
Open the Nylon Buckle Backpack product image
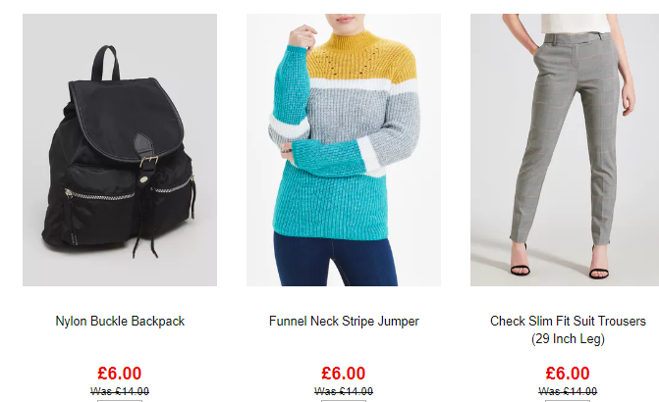click(x=120, y=150)
